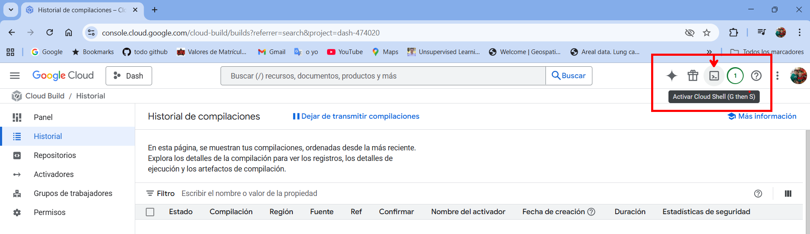810x234 pixels.
Task: Bookmark this page with the star icon
Action: 706,33
